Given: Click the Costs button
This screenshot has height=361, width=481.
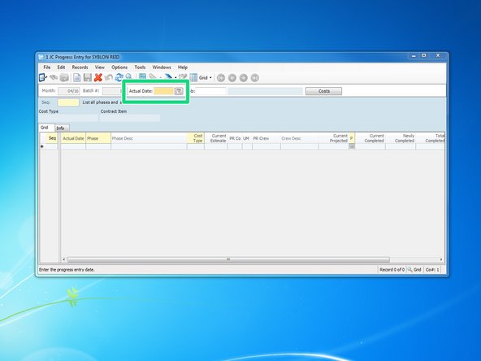Looking at the screenshot, I should pyautogui.click(x=323, y=91).
